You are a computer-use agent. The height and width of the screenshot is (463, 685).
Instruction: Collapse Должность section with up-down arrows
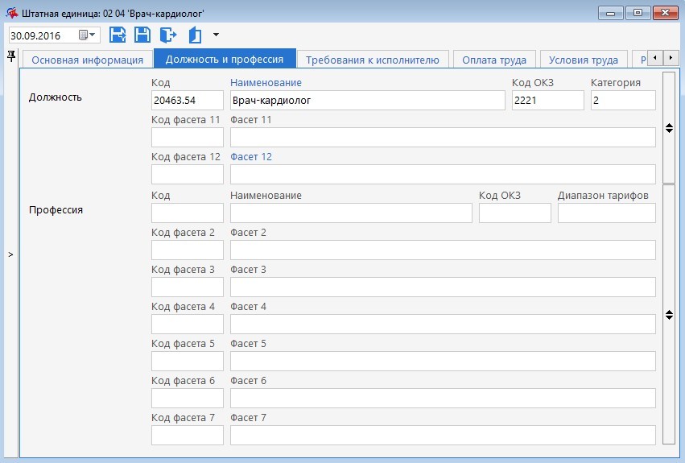click(669, 128)
